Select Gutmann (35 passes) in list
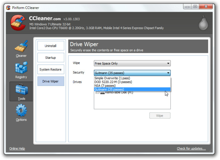This screenshot has height=160, width=220. pos(132,90)
